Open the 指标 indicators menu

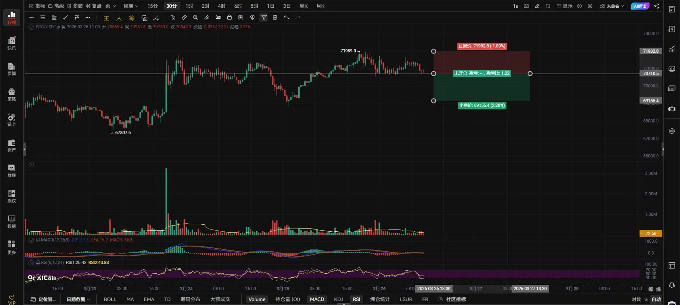tap(37, 6)
